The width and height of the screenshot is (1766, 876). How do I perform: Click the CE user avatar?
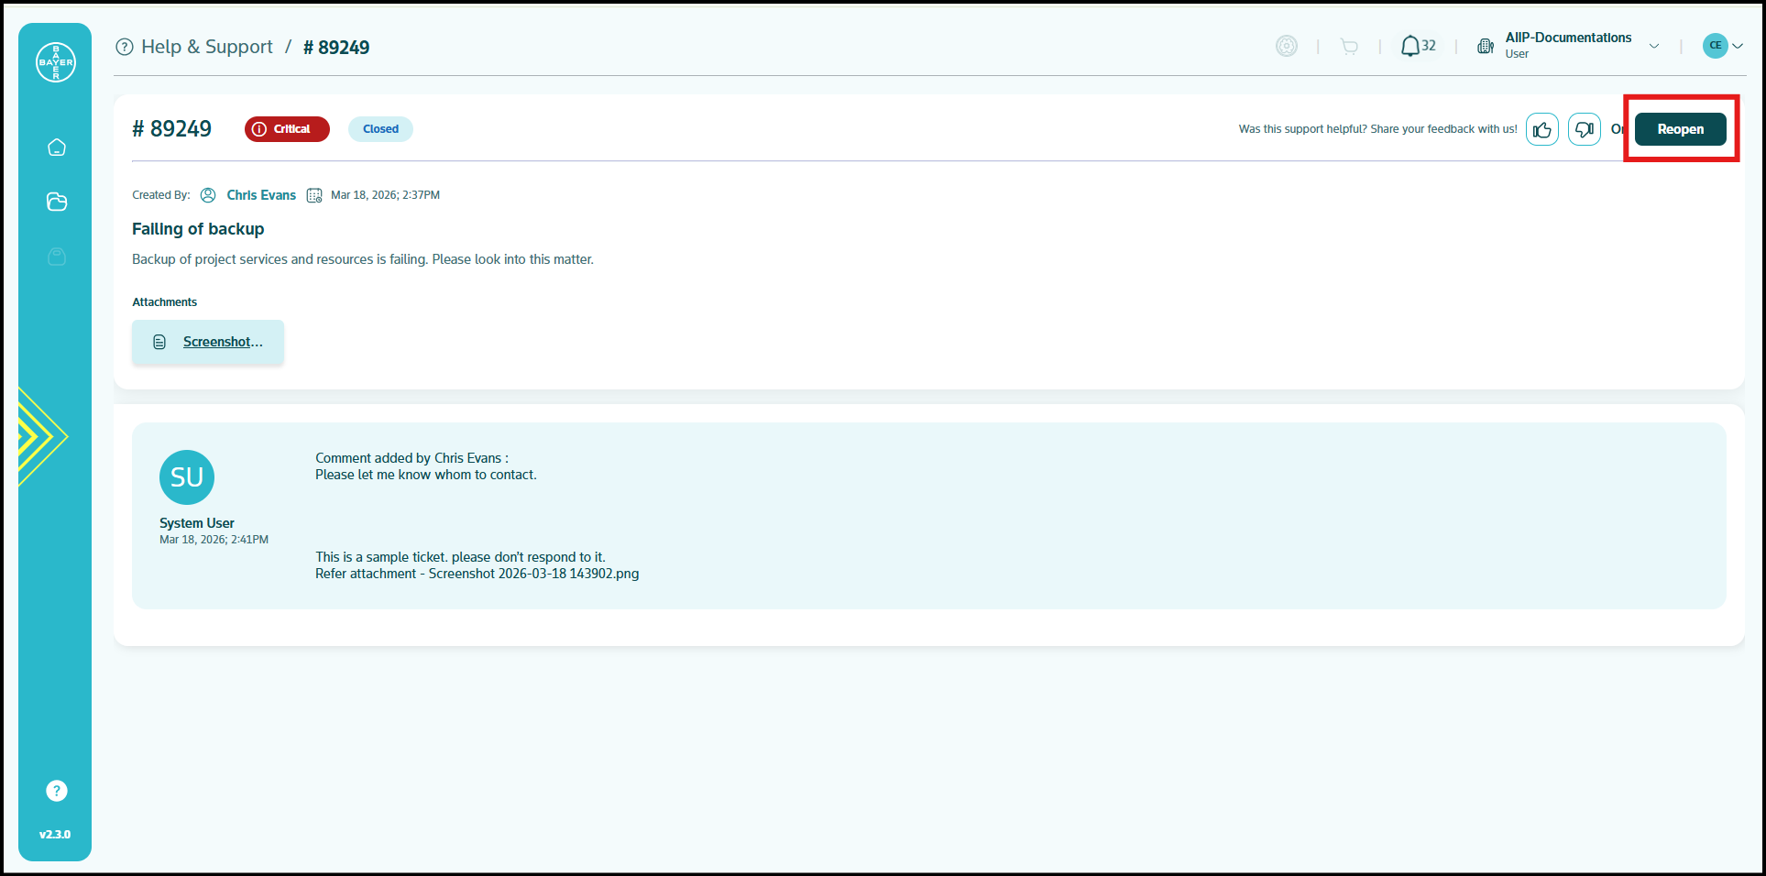click(1715, 46)
